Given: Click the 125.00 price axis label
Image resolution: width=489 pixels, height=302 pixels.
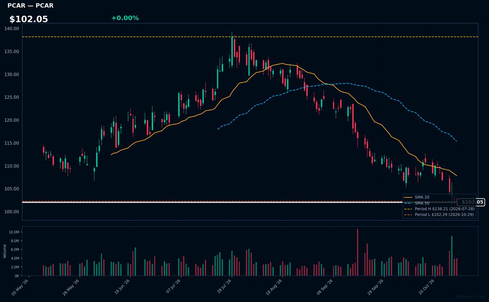Looking at the screenshot, I should (x=12, y=97).
